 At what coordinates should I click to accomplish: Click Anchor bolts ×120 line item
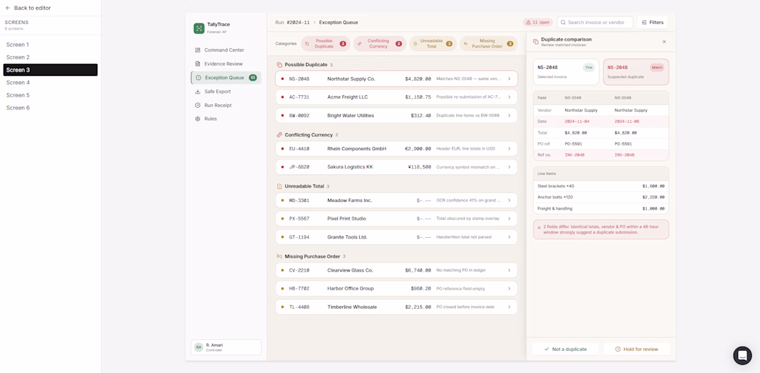point(555,197)
